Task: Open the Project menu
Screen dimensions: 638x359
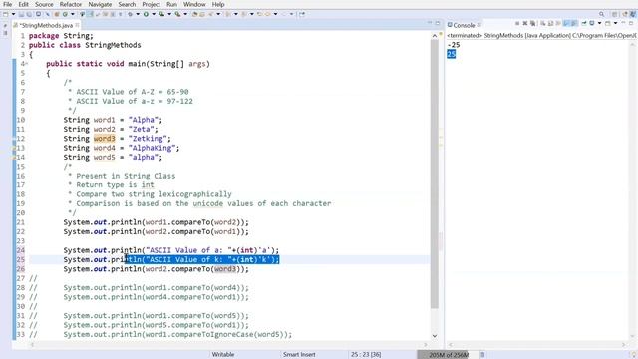Action: (151, 4)
